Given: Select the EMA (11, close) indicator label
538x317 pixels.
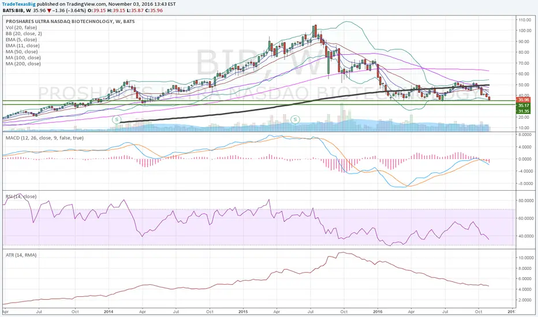Looking at the screenshot, I should [x=23, y=46].
